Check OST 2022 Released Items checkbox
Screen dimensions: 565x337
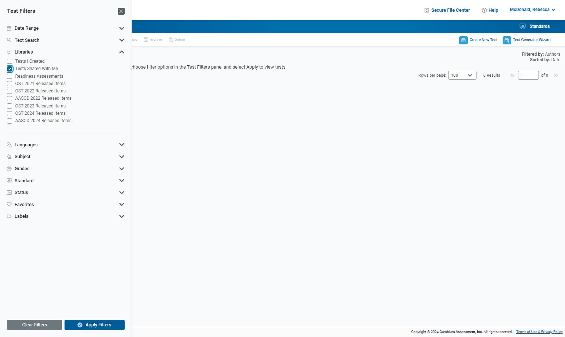10,91
